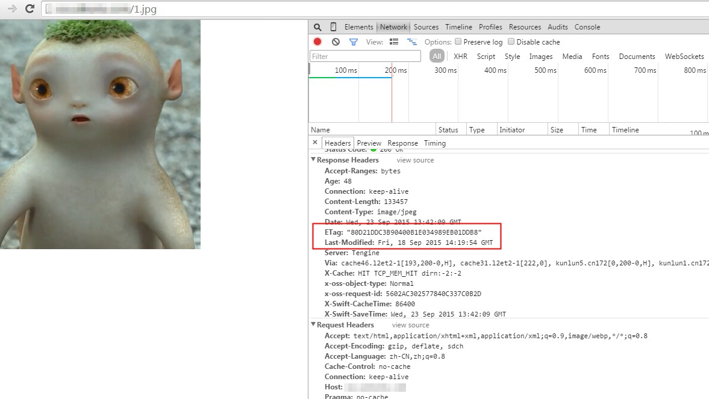This screenshot has width=709, height=399.
Task: Open the Timeline panel tab
Action: 458,27
